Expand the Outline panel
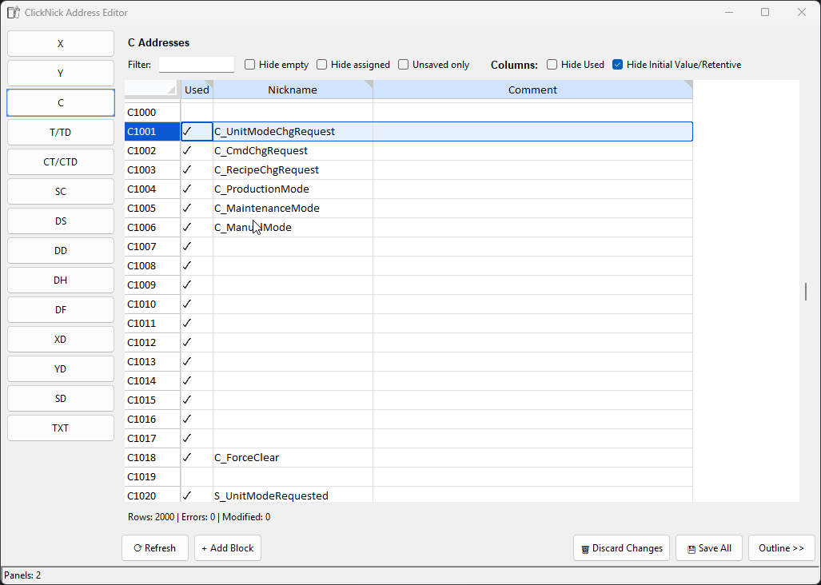Viewport: 821px width, 585px height. (x=782, y=548)
